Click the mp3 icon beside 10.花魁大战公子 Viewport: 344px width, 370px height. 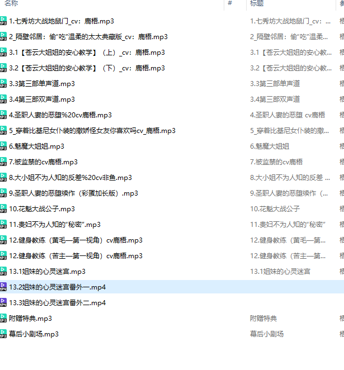click(3, 208)
